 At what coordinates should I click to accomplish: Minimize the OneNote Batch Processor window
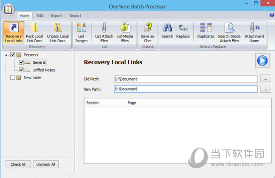point(246,3)
